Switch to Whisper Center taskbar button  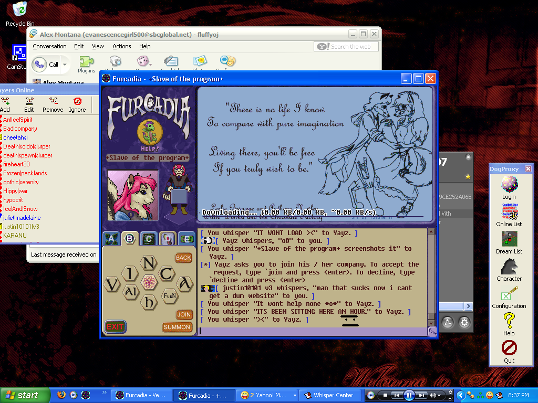(x=330, y=395)
